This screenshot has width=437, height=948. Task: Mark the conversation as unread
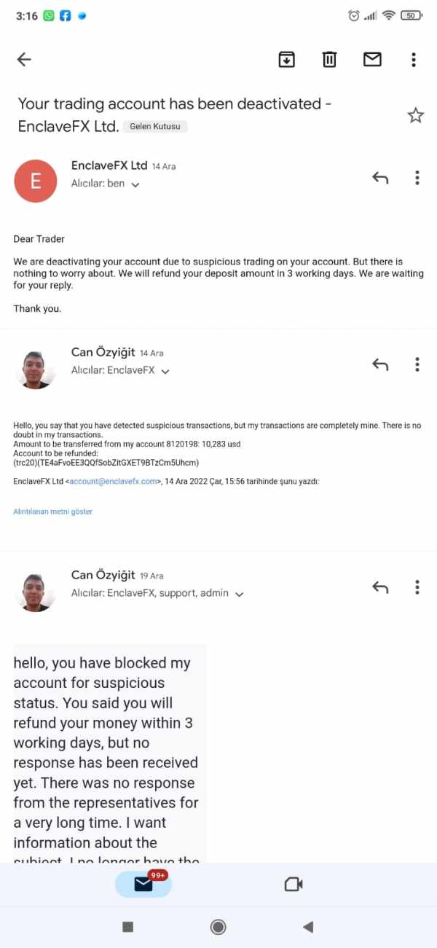click(x=372, y=60)
